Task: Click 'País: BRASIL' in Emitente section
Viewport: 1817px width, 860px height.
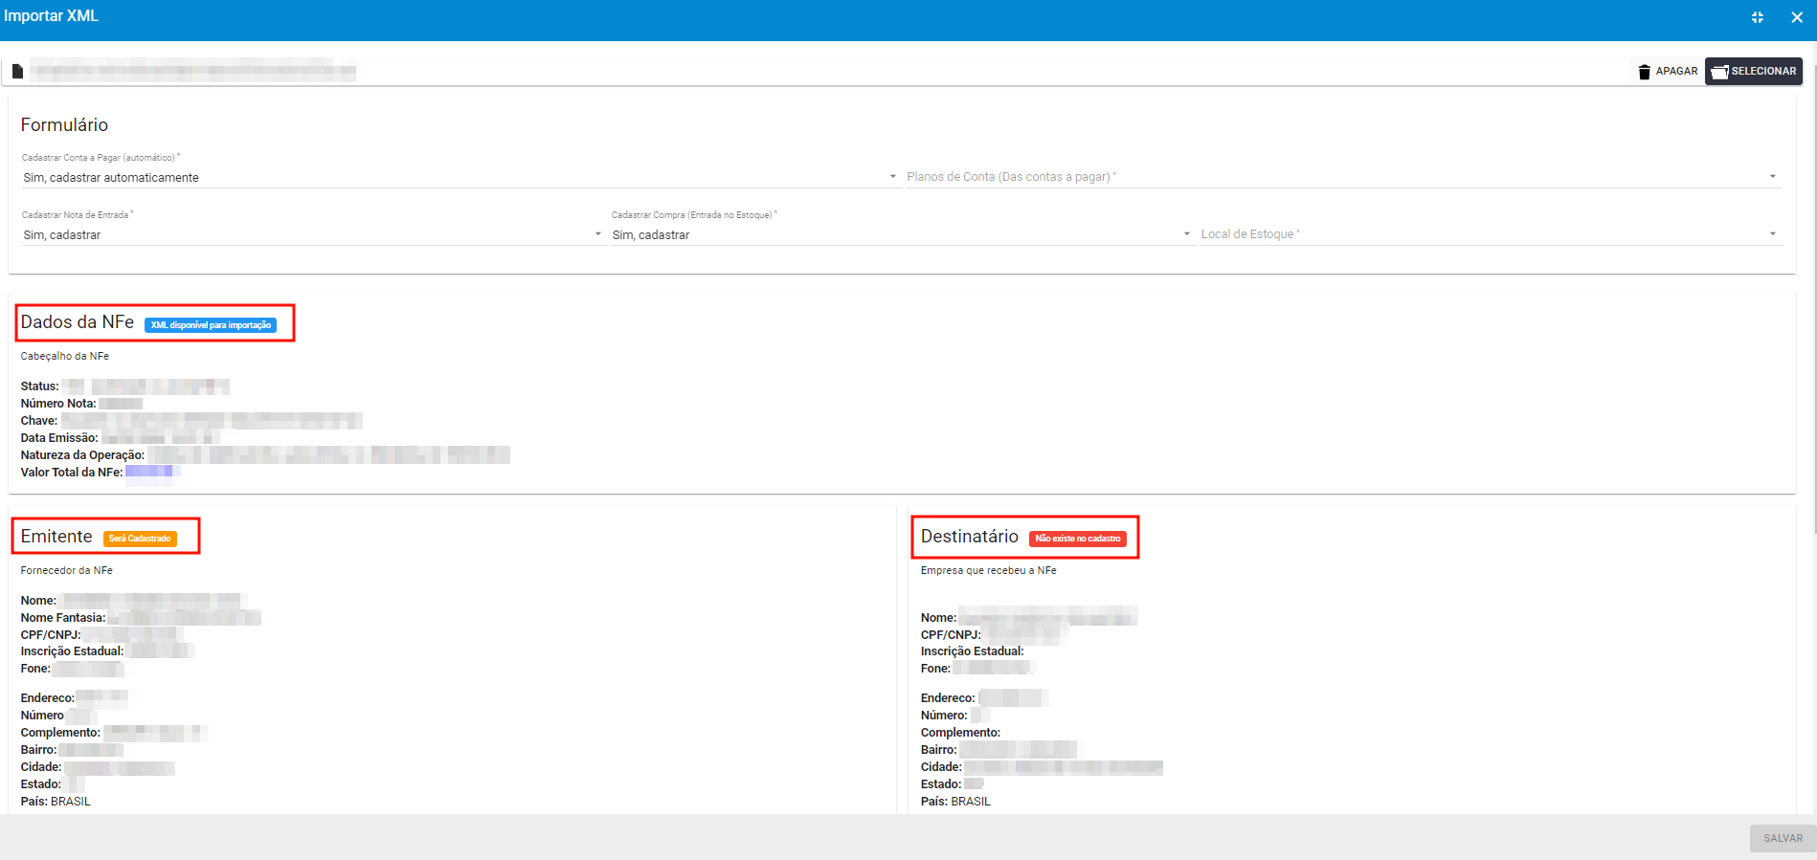Action: click(x=56, y=802)
